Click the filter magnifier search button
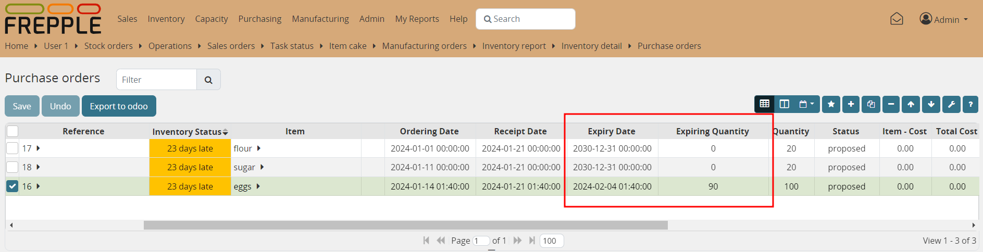This screenshot has width=983, height=252. pyautogui.click(x=208, y=80)
